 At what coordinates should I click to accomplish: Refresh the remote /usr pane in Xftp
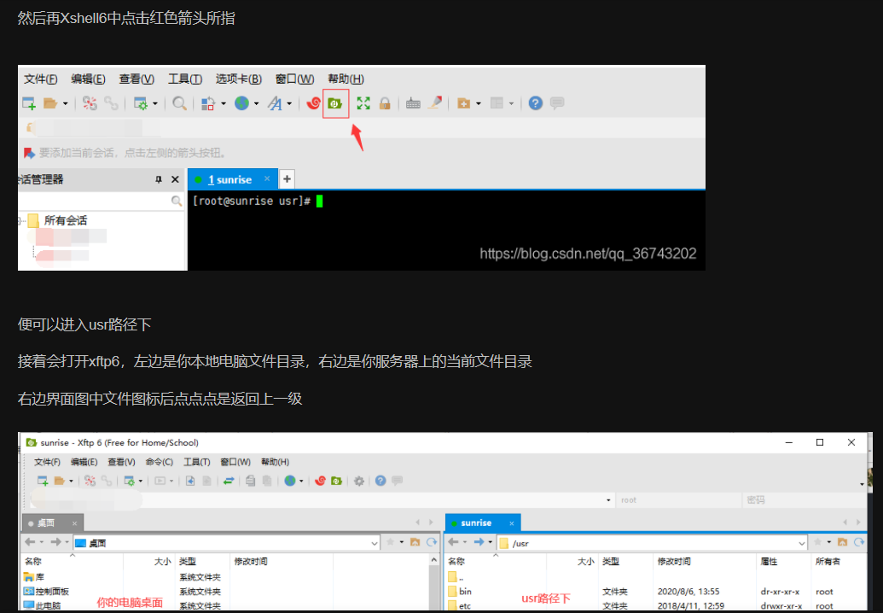click(x=859, y=542)
